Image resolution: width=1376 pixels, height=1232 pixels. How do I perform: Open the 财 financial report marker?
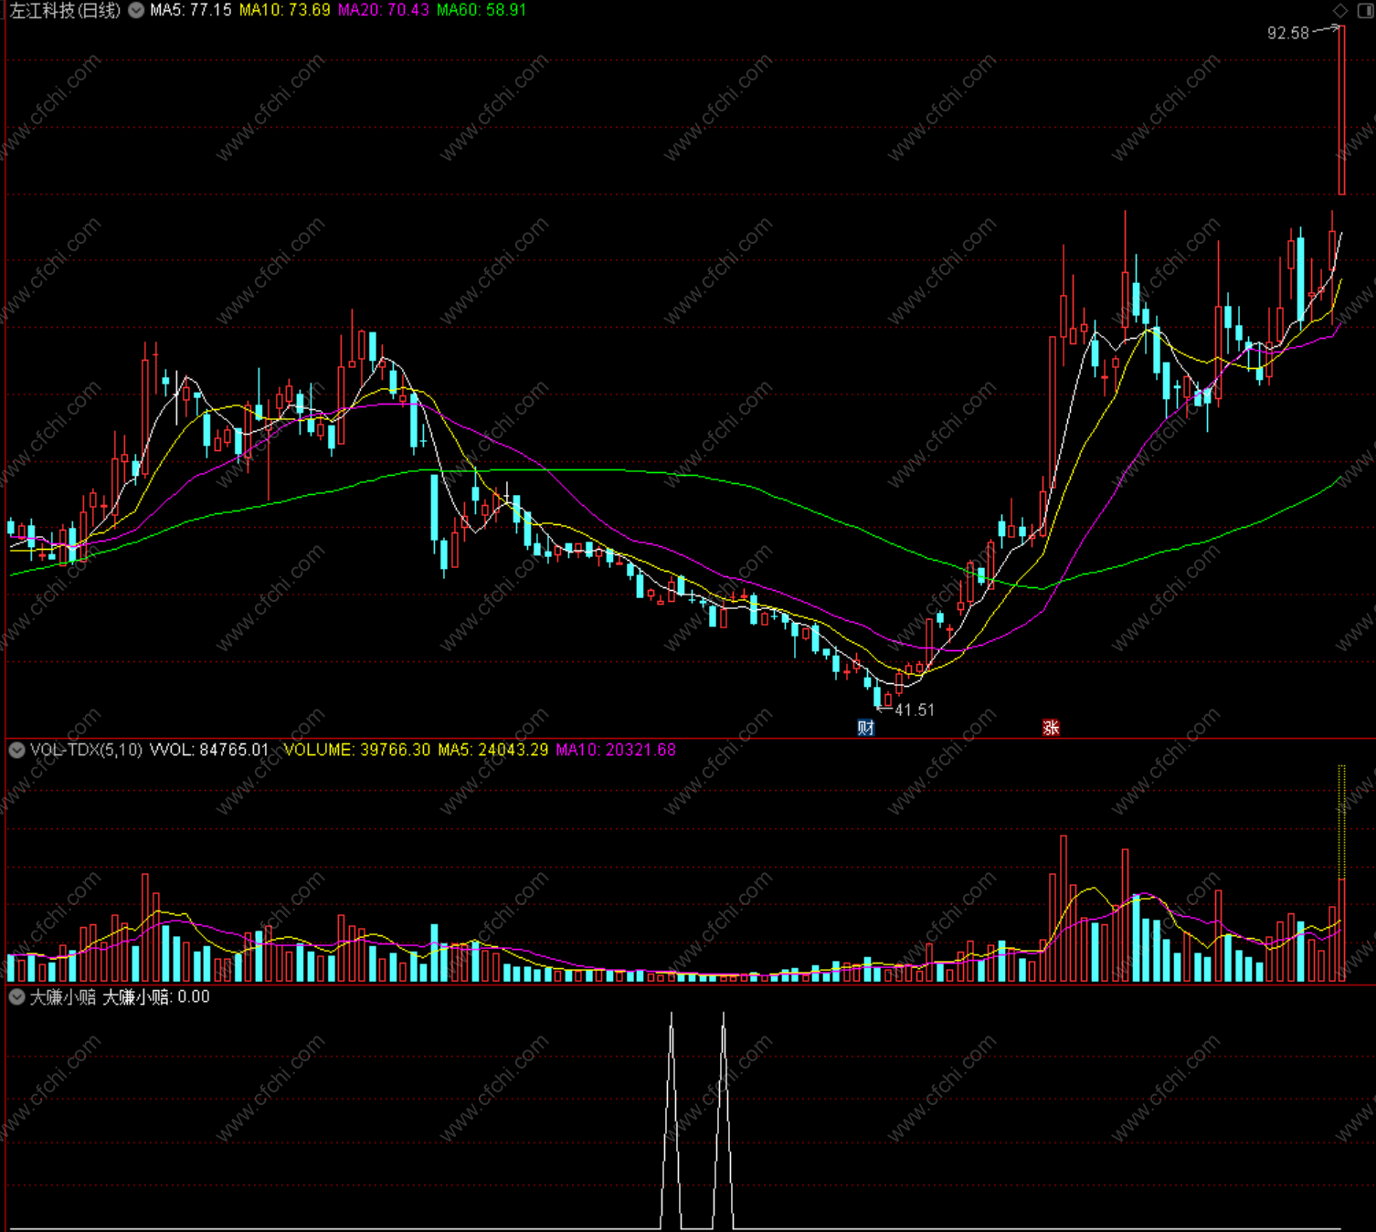pos(865,728)
